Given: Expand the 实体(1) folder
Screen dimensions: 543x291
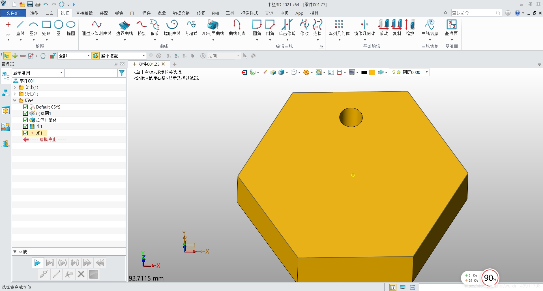Looking at the screenshot, I should pos(15,87).
